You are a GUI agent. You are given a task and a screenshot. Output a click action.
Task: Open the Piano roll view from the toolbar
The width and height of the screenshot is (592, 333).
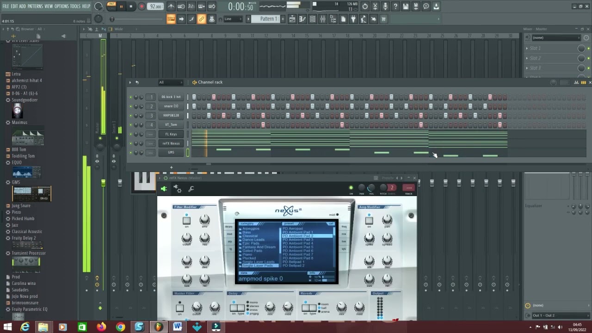pyautogui.click(x=302, y=19)
